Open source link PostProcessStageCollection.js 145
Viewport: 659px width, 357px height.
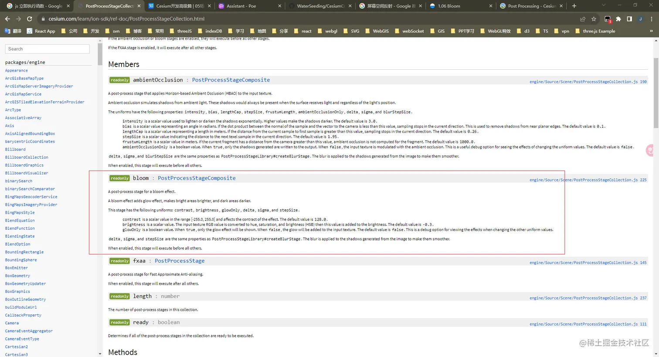click(588, 262)
